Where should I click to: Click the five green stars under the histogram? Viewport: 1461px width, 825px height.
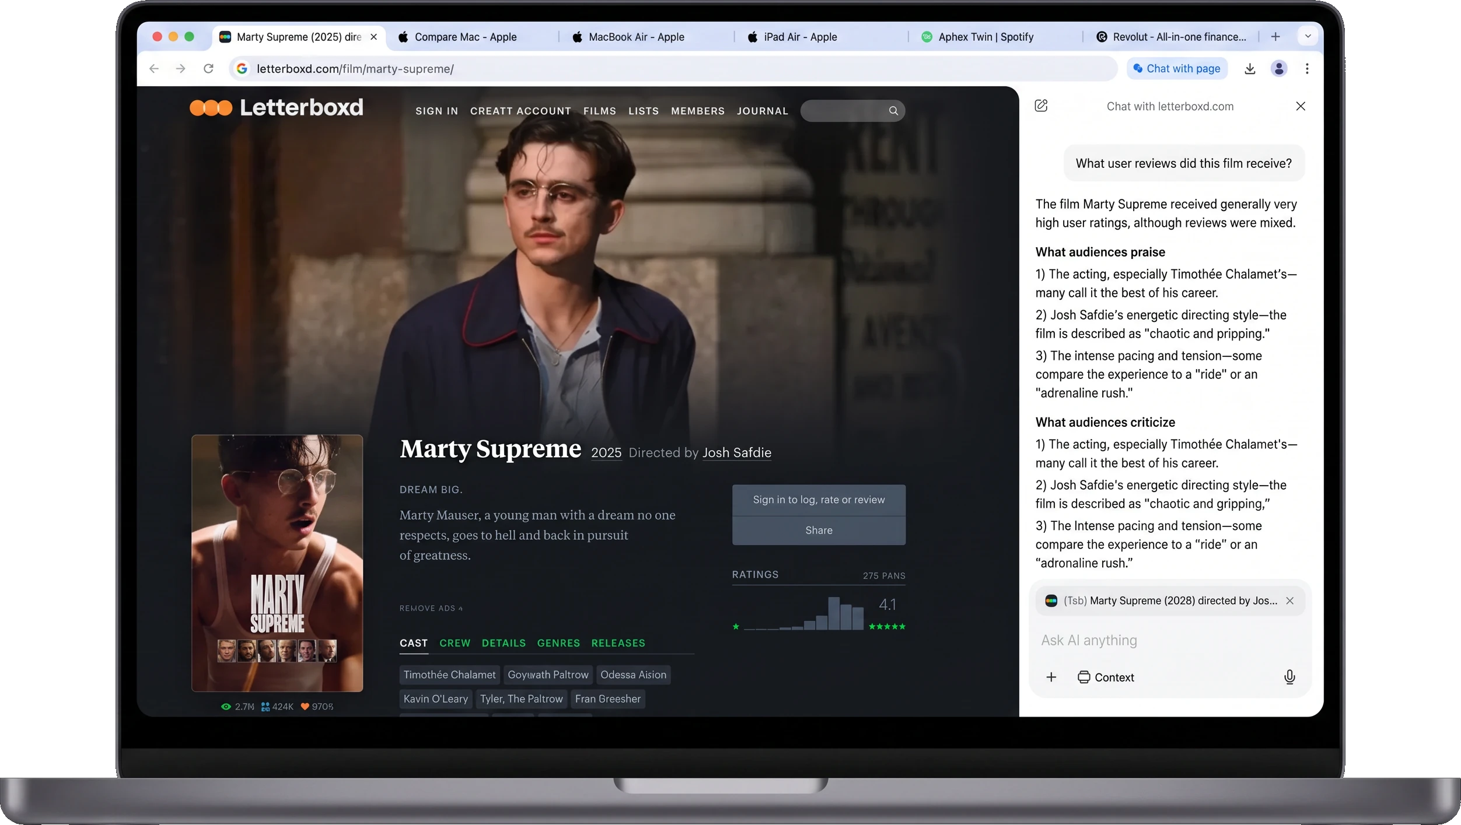[x=887, y=627]
